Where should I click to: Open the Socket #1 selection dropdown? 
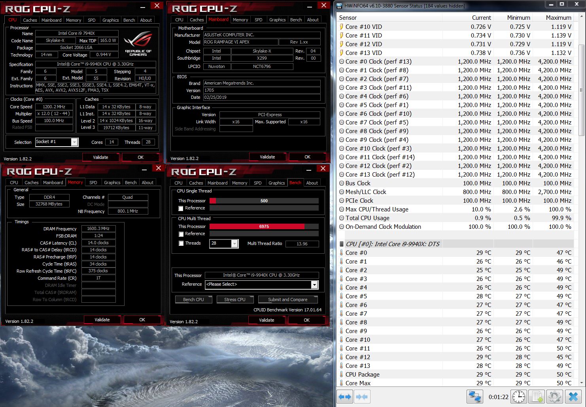point(74,142)
